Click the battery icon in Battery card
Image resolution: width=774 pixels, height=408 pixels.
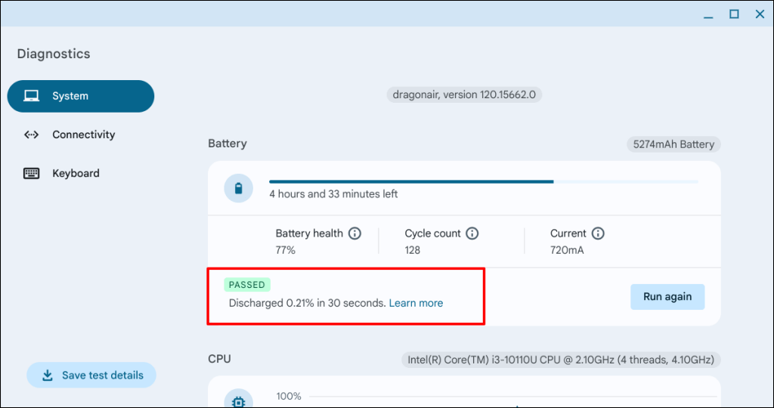[x=239, y=188]
